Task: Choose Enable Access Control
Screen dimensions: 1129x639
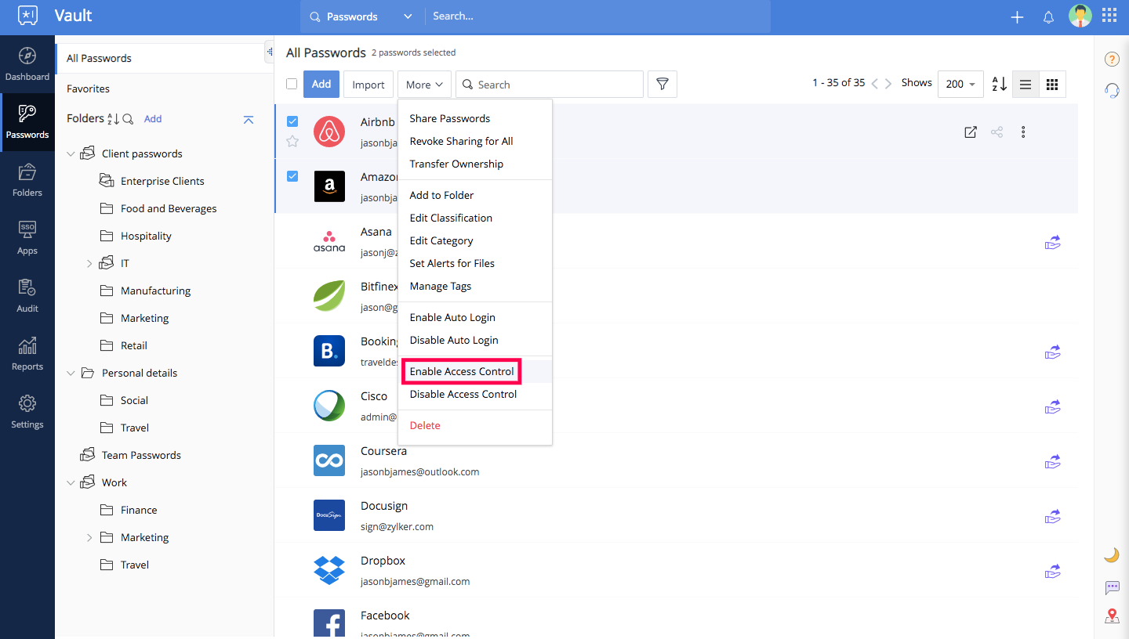Action: click(x=462, y=371)
